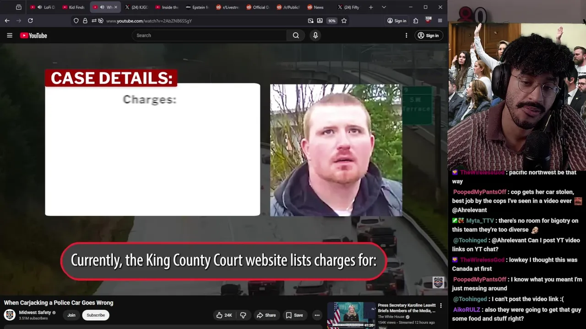Viewport: 586px width, 329px height.
Task: Click the video player area
Action: (x=224, y=170)
